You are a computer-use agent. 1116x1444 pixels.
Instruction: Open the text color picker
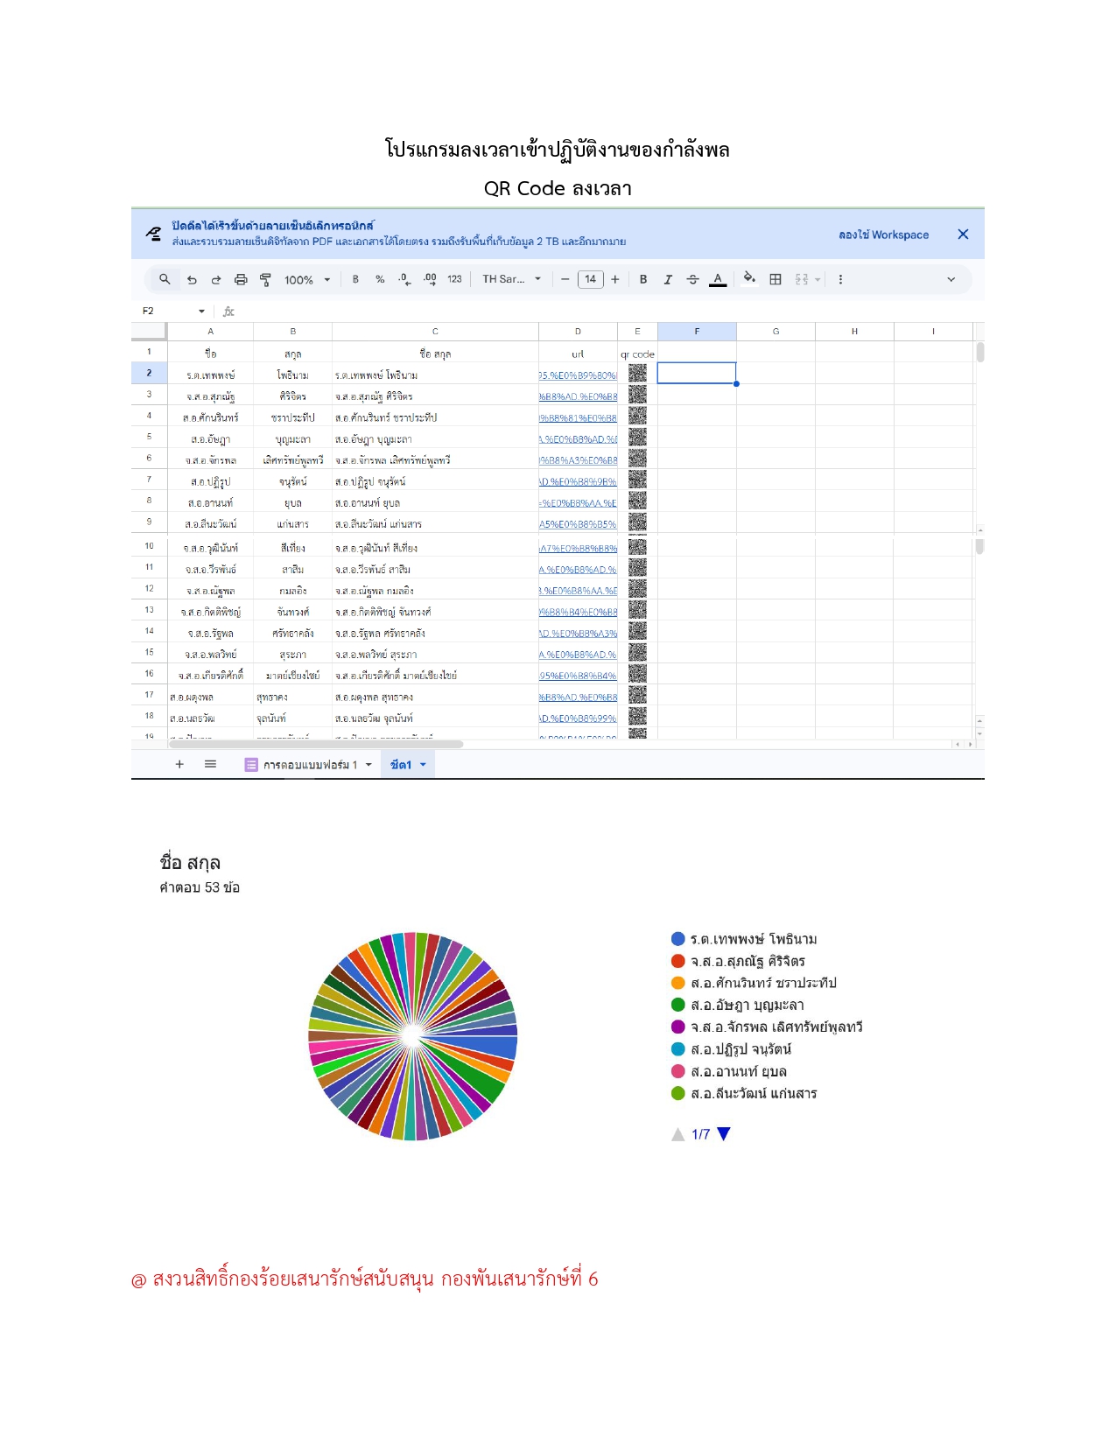tap(718, 279)
